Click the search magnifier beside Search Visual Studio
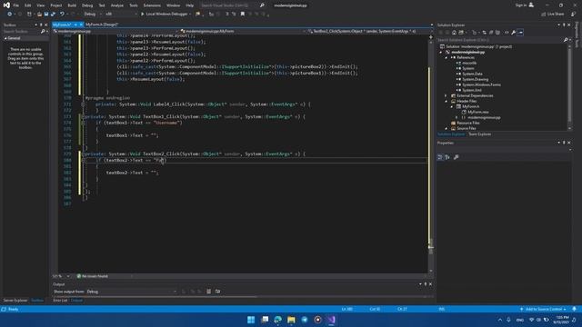The height and width of the screenshot is (327, 582). [x=262, y=5]
